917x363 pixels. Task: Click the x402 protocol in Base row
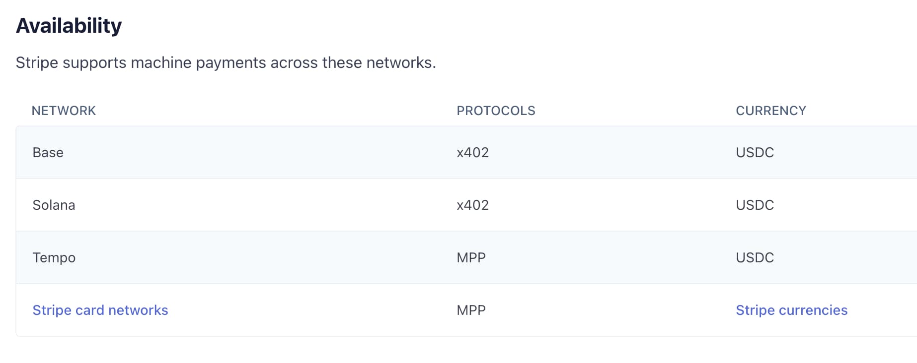pos(472,152)
